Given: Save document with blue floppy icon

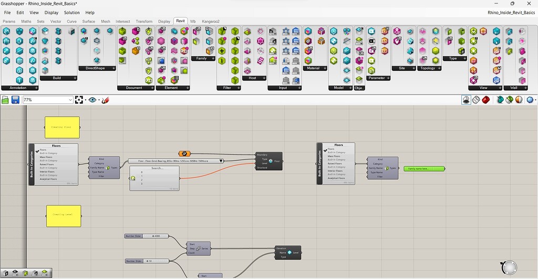Looking at the screenshot, I should 15,100.
